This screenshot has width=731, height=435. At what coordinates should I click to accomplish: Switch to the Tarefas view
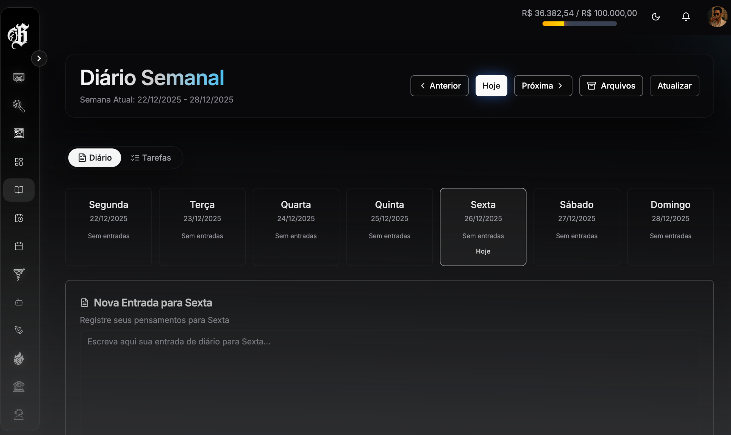151,157
